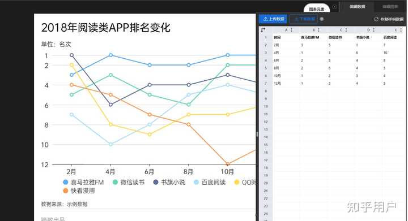Select cell A1 (the first header cell) in data table

286,37
